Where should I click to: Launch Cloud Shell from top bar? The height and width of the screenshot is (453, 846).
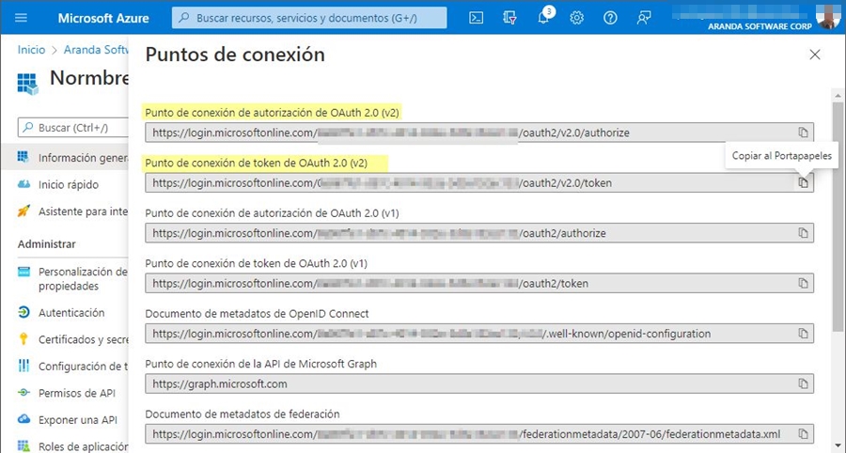476,18
